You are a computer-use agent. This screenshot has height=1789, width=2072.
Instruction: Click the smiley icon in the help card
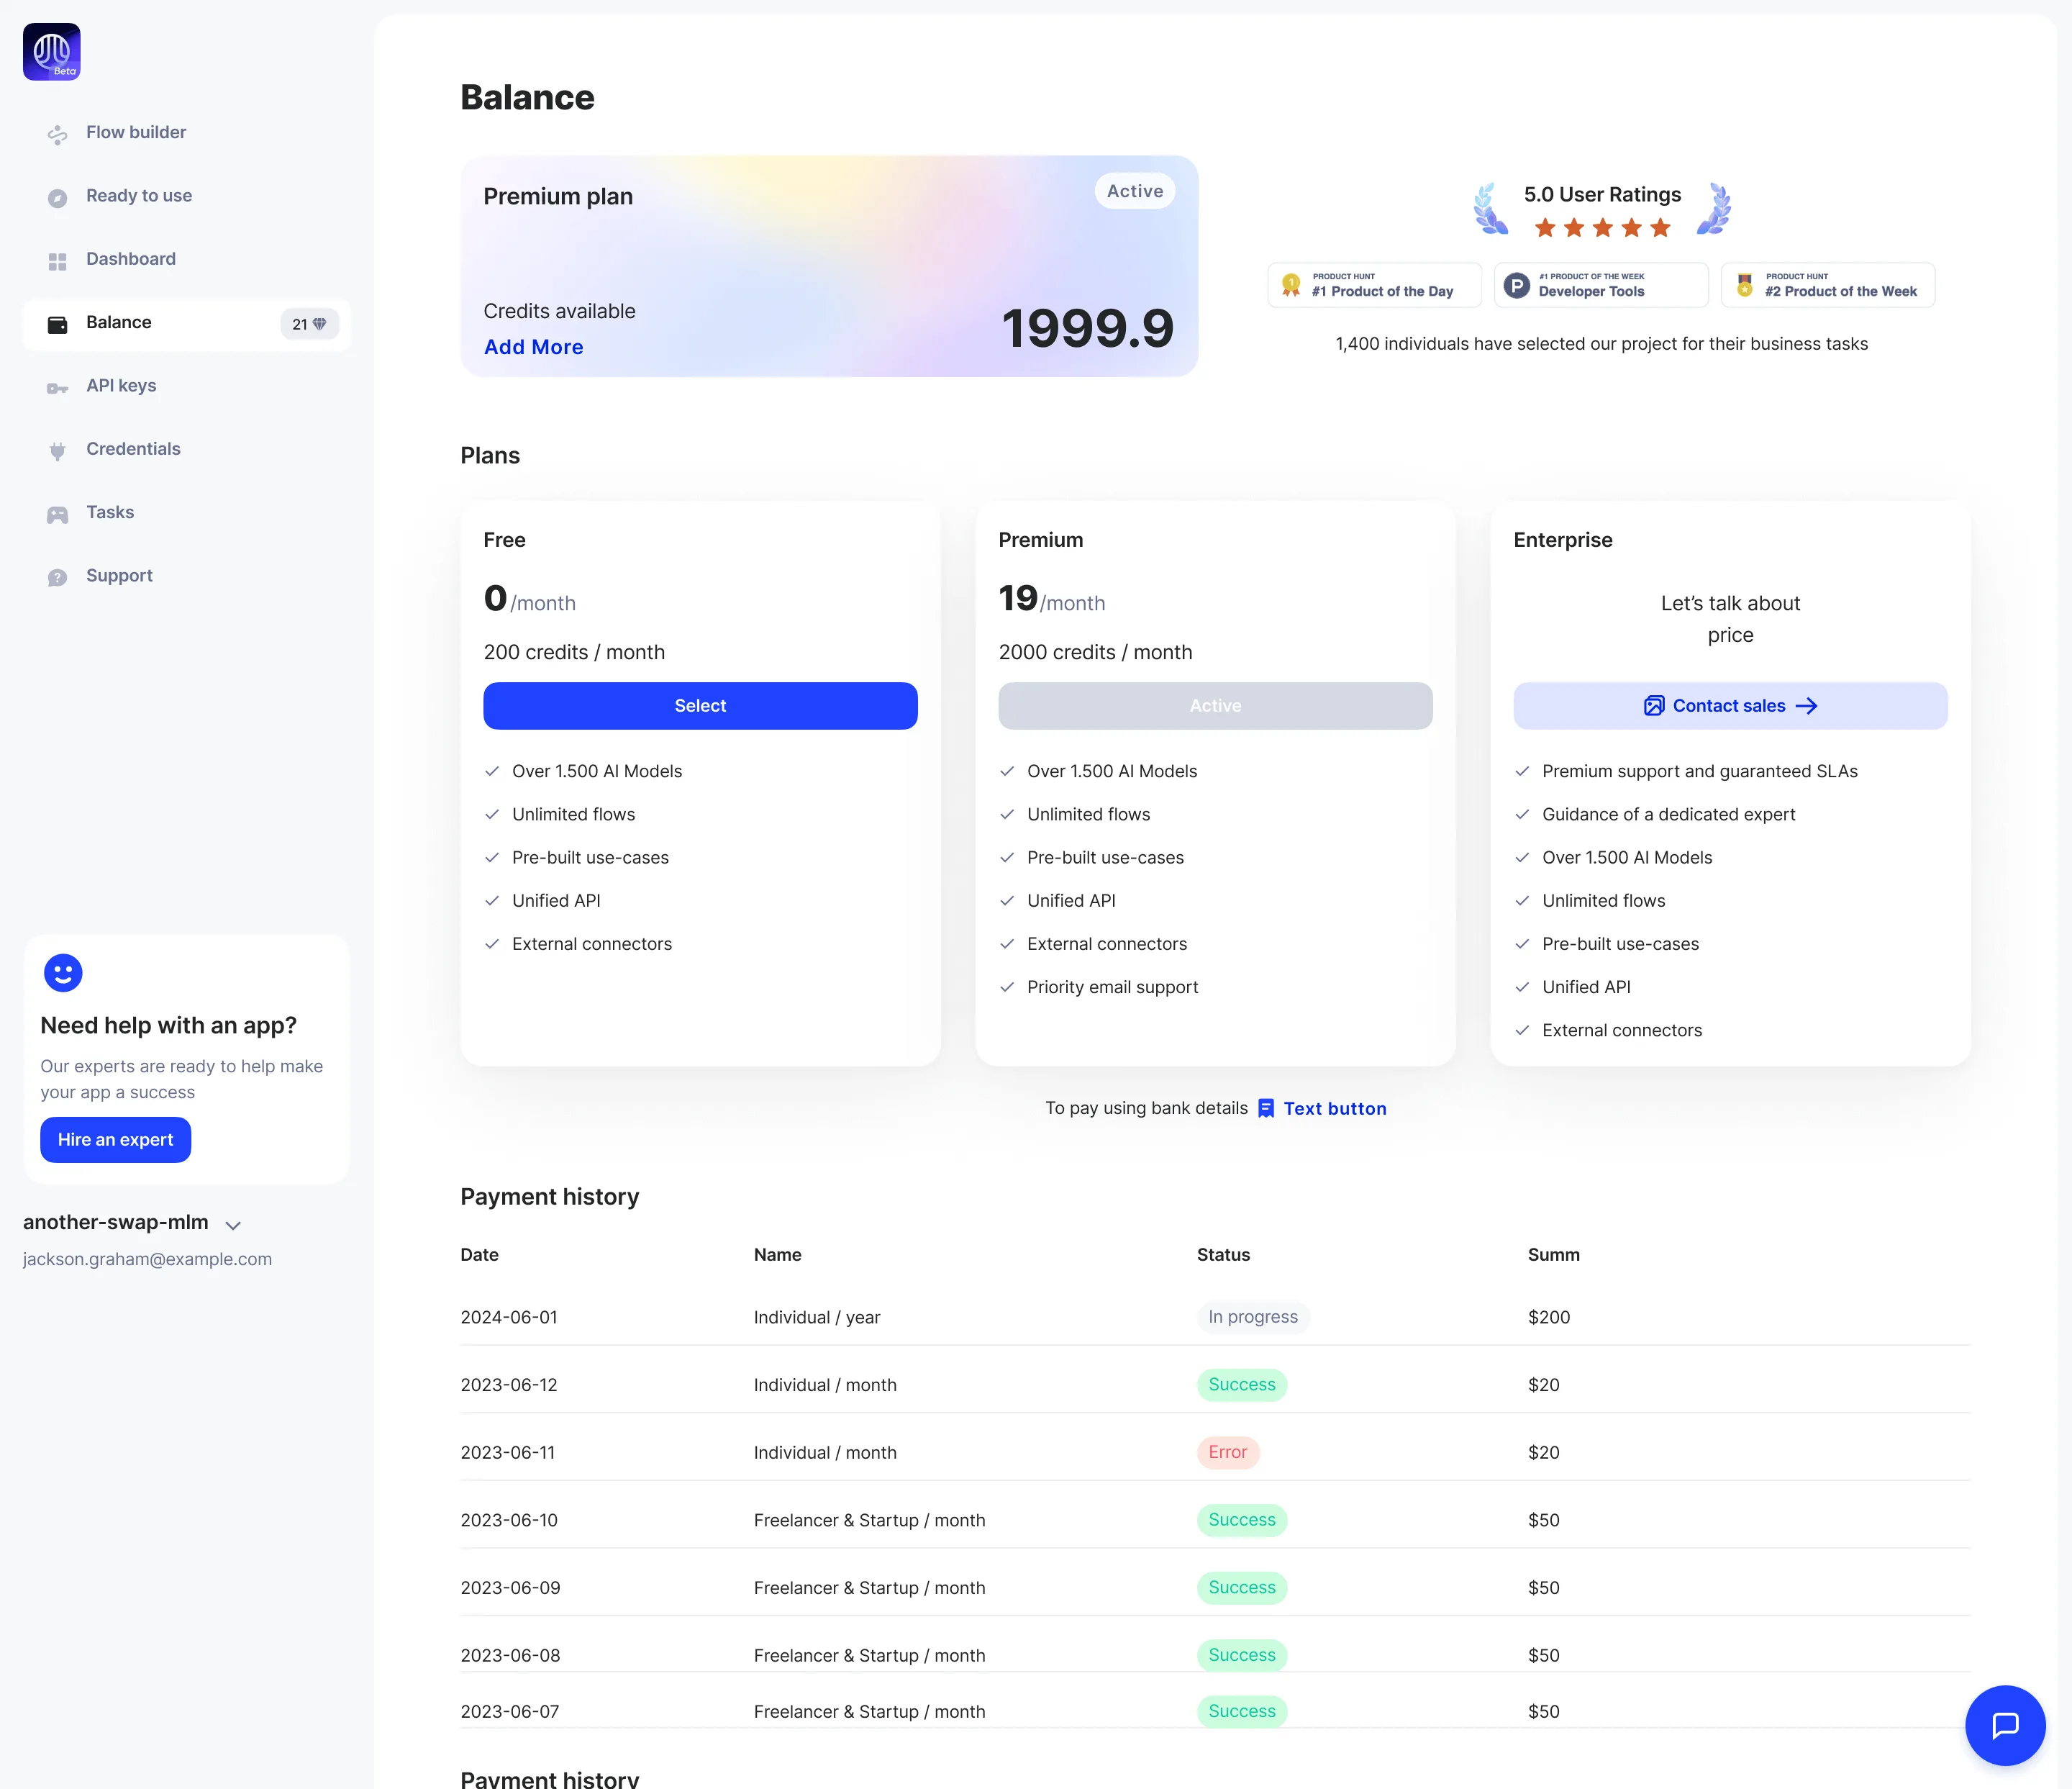[x=63, y=972]
